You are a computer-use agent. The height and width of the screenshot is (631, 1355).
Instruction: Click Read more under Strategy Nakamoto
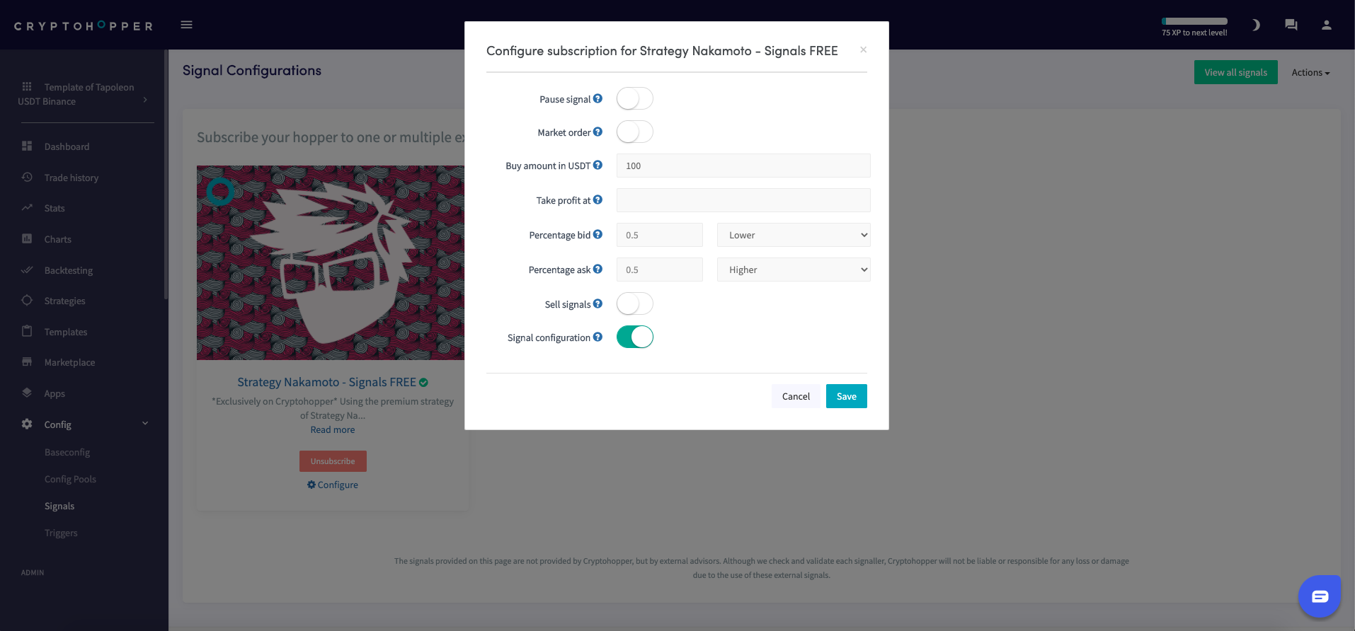tap(332, 429)
